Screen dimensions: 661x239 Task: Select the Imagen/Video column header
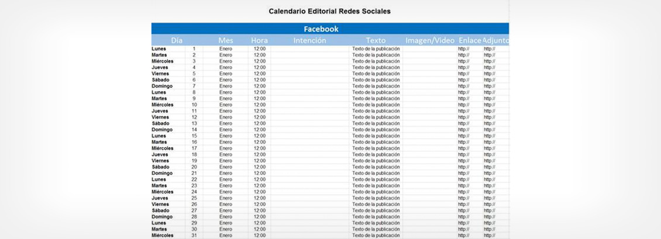[430, 40]
